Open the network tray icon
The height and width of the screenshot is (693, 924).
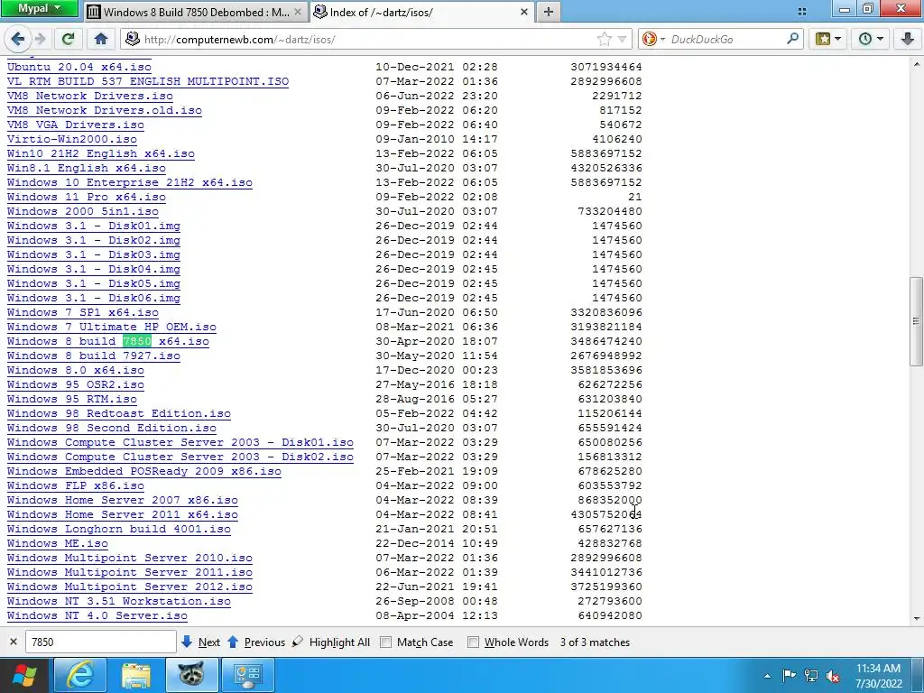[811, 676]
